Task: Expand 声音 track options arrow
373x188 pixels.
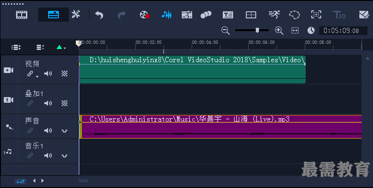Action: click(x=65, y=131)
